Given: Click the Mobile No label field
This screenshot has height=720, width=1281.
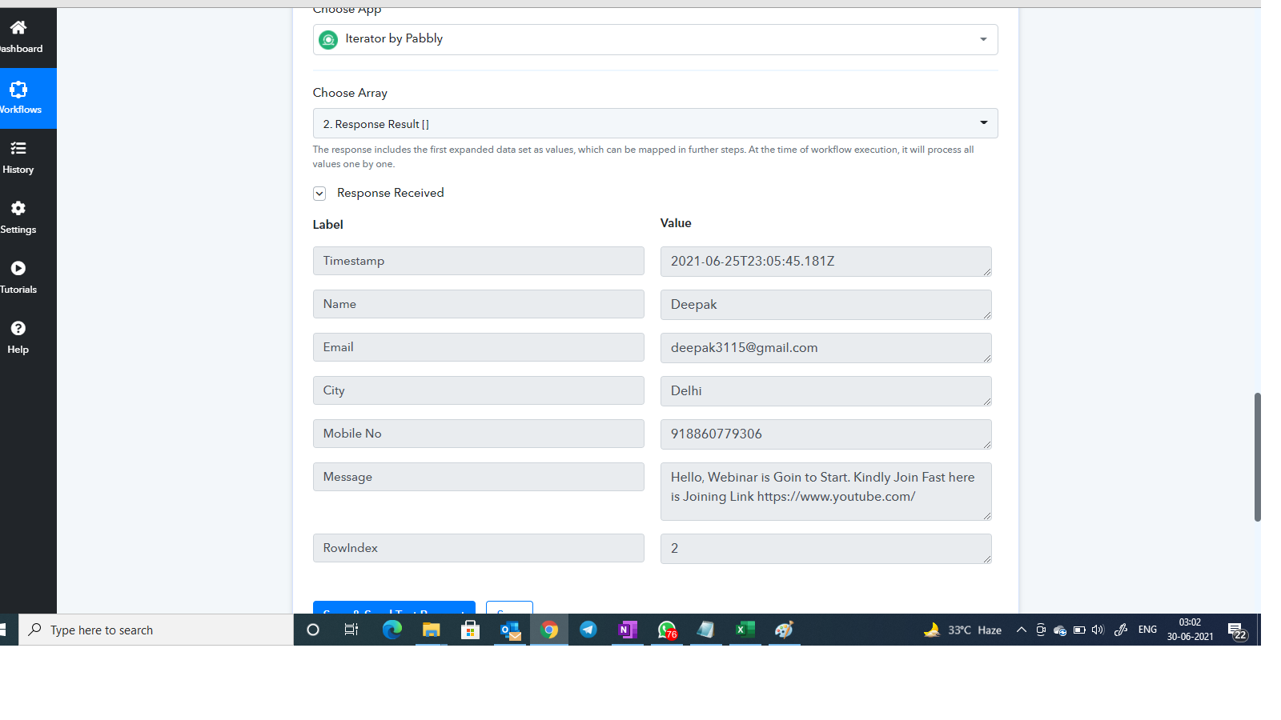Looking at the screenshot, I should point(478,434).
